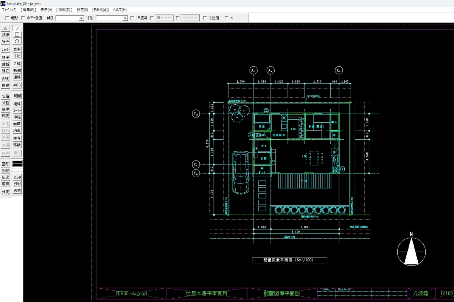Select the 文字 text tool
Viewport: 454px width, 302px height.
(17, 49)
